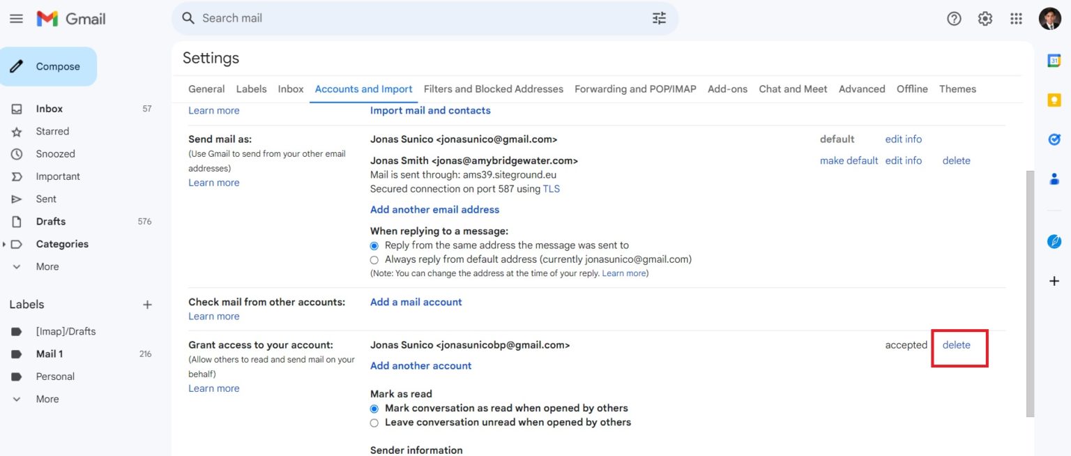Image resolution: width=1071 pixels, height=456 pixels.
Task: Open Google Keep from the side panel
Action: (x=1054, y=100)
